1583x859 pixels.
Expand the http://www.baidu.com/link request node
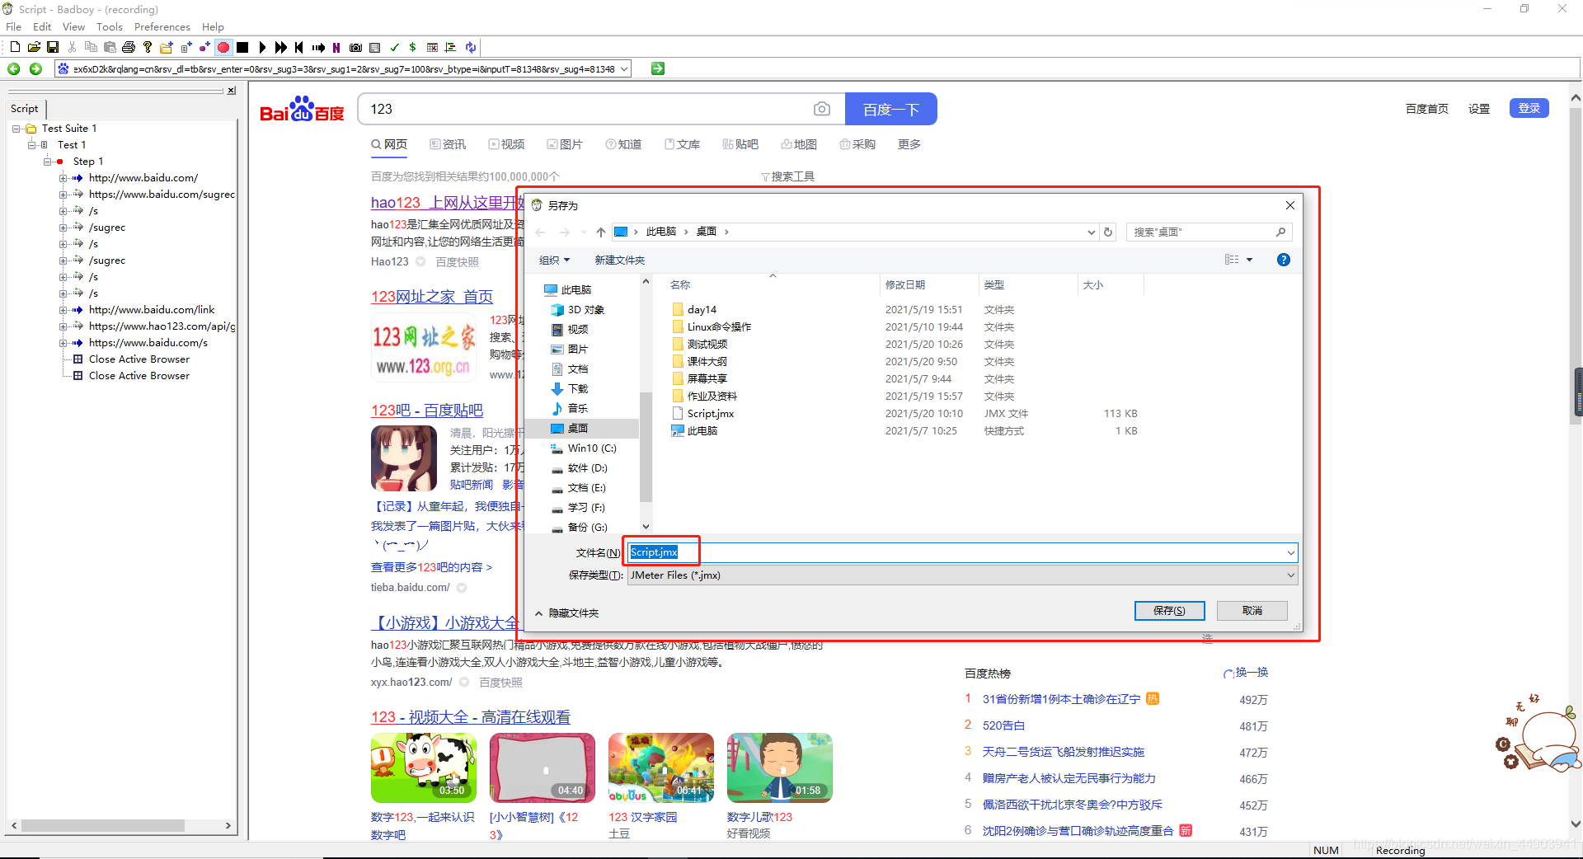[x=63, y=310]
